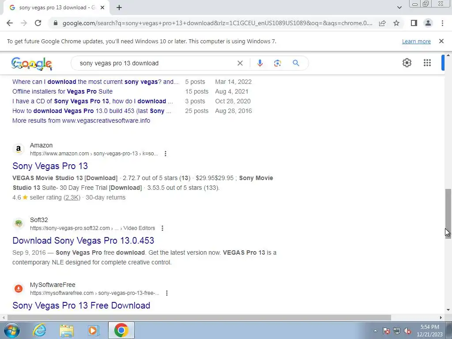Dismiss the Chrome update notification bar

(x=441, y=41)
